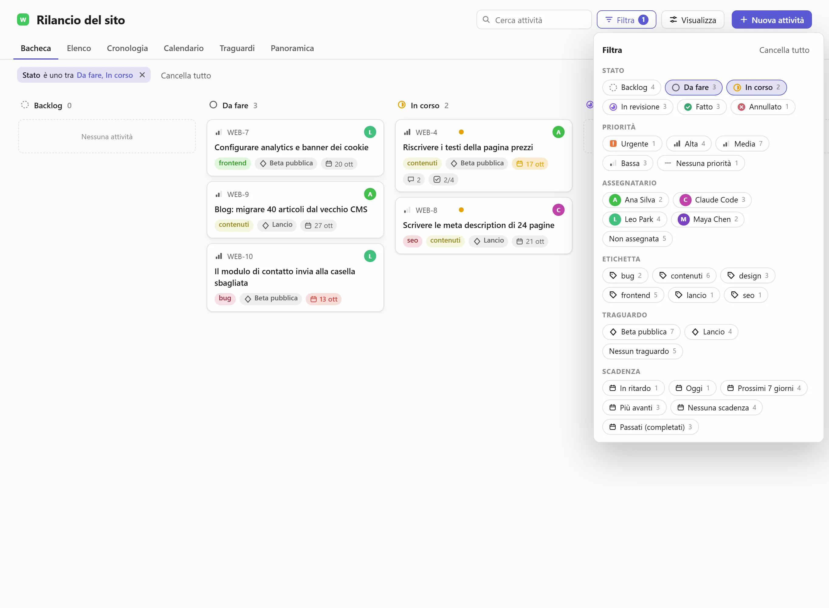Toggle the Fatto status filter
Image resolution: width=829 pixels, height=608 pixels.
[x=702, y=107]
